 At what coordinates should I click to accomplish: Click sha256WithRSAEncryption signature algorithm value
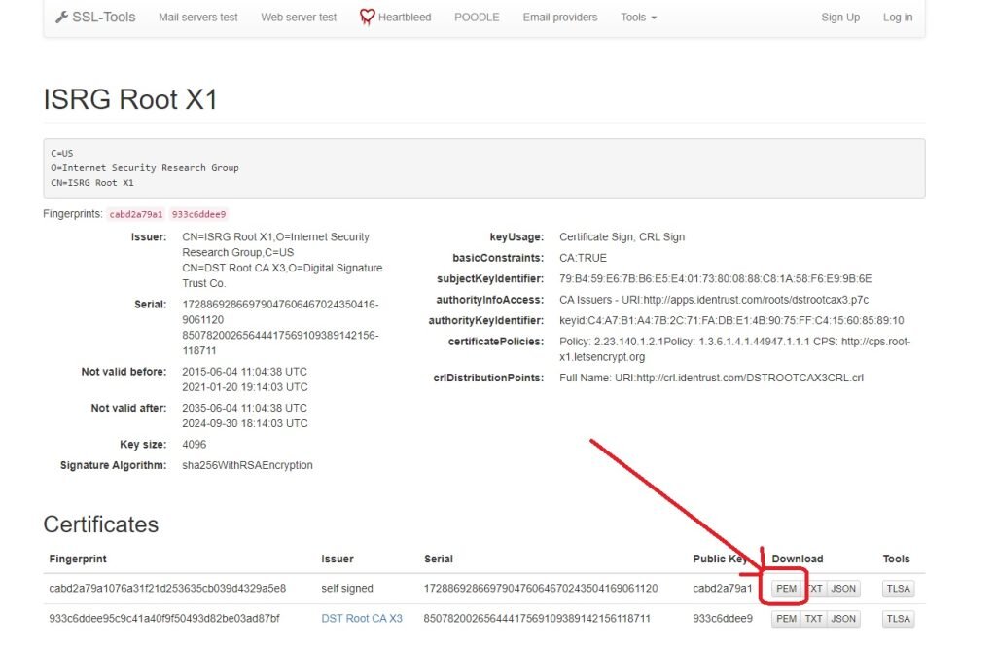[x=247, y=465]
